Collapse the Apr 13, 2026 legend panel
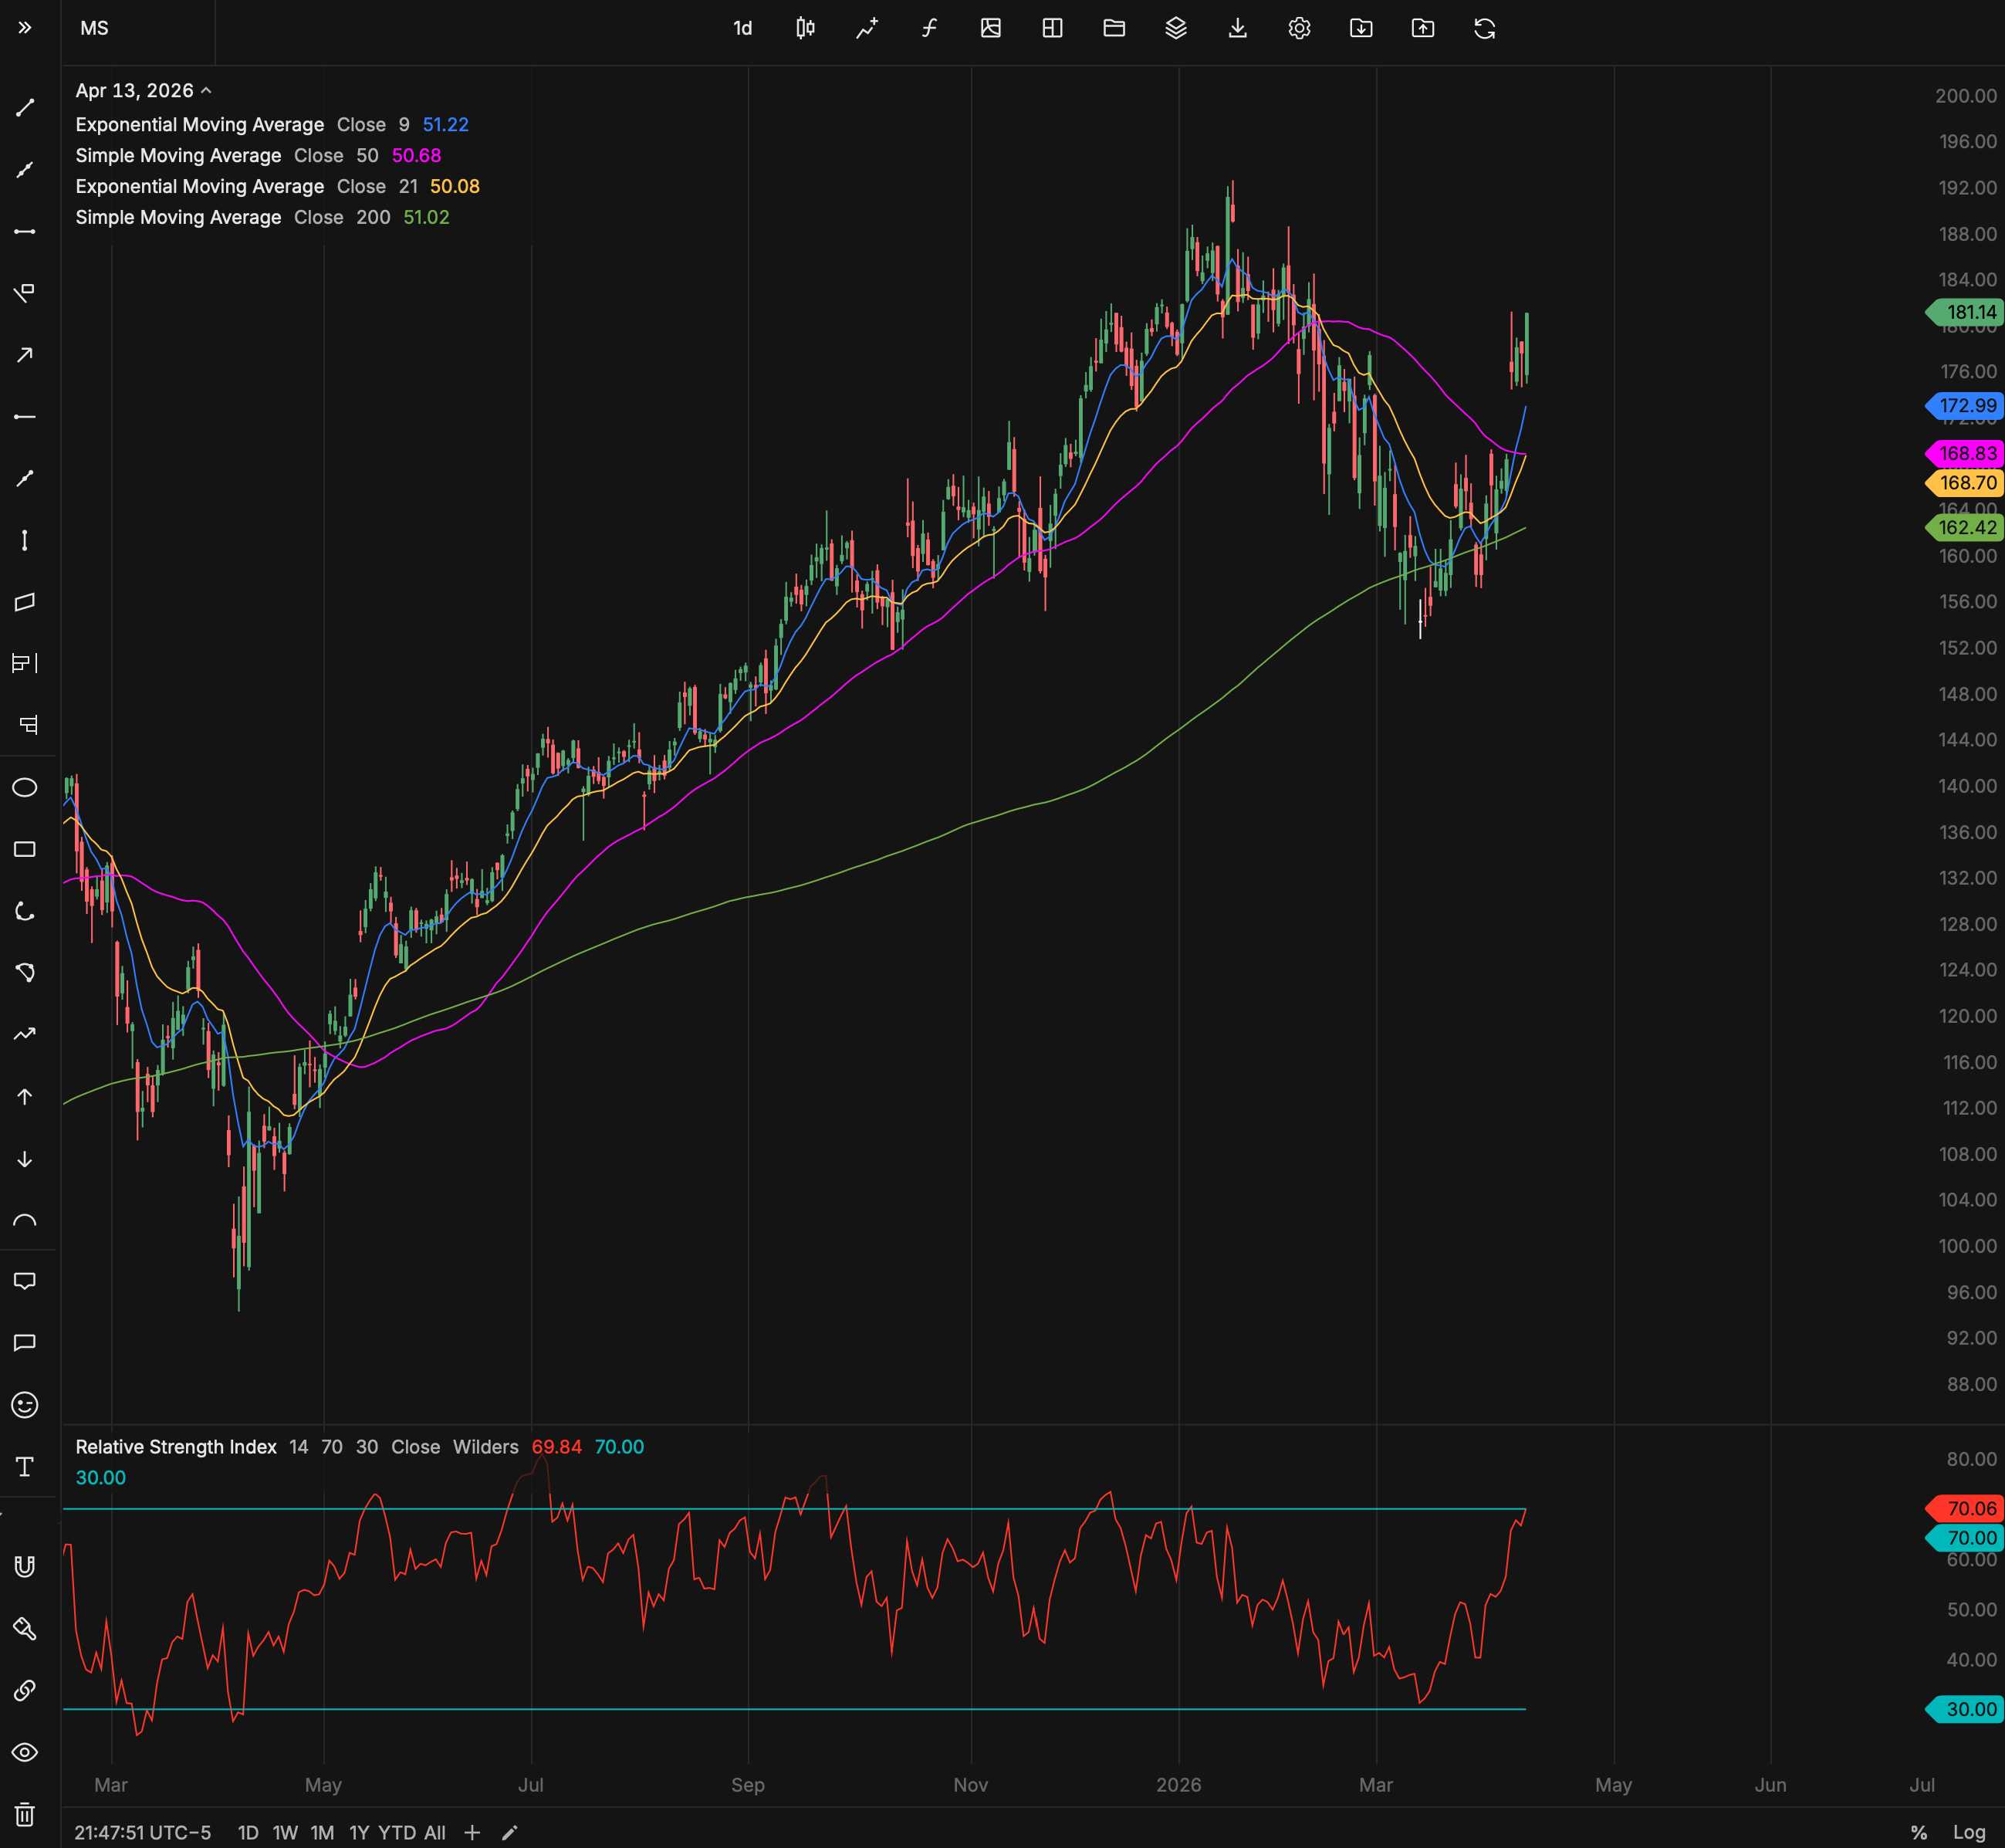This screenshot has width=2005, height=1848. (208, 90)
